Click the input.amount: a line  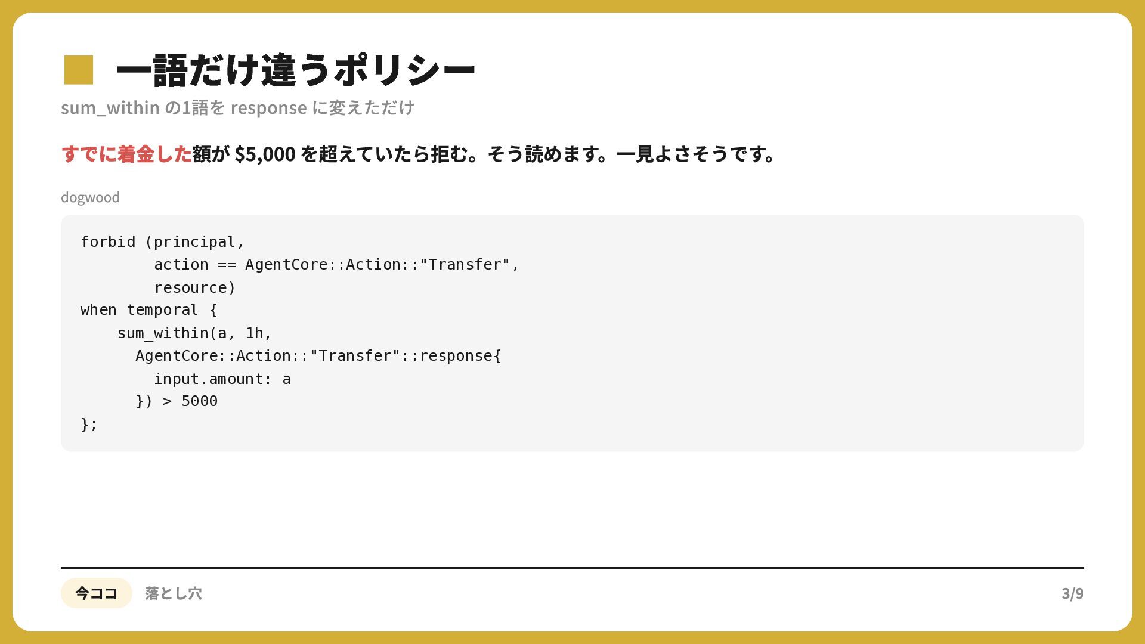tap(222, 379)
